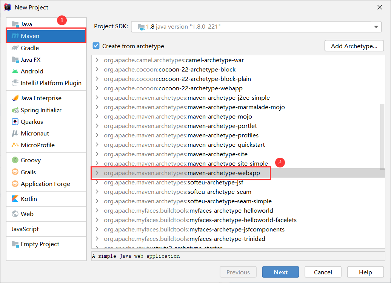Click the Next button
This screenshot has height=283, width=391.
click(x=280, y=272)
